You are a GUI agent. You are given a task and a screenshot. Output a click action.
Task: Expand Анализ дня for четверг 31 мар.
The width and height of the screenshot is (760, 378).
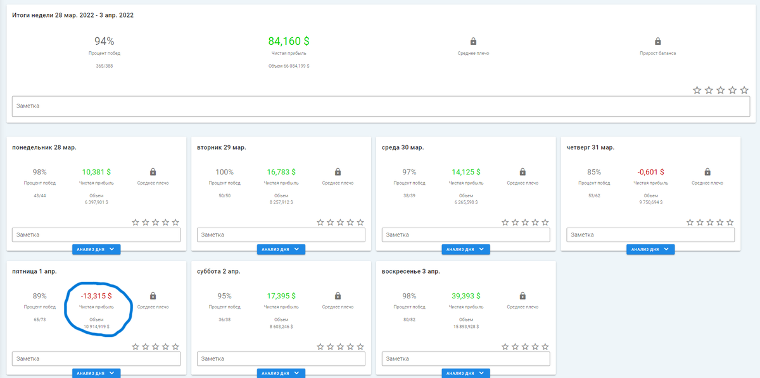pos(650,249)
